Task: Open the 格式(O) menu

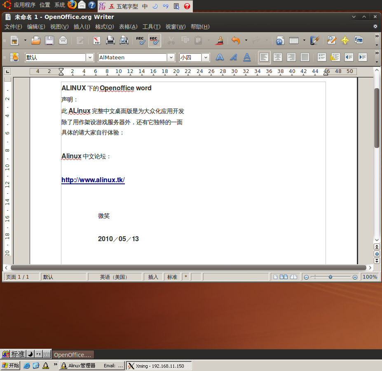Action: [x=104, y=27]
